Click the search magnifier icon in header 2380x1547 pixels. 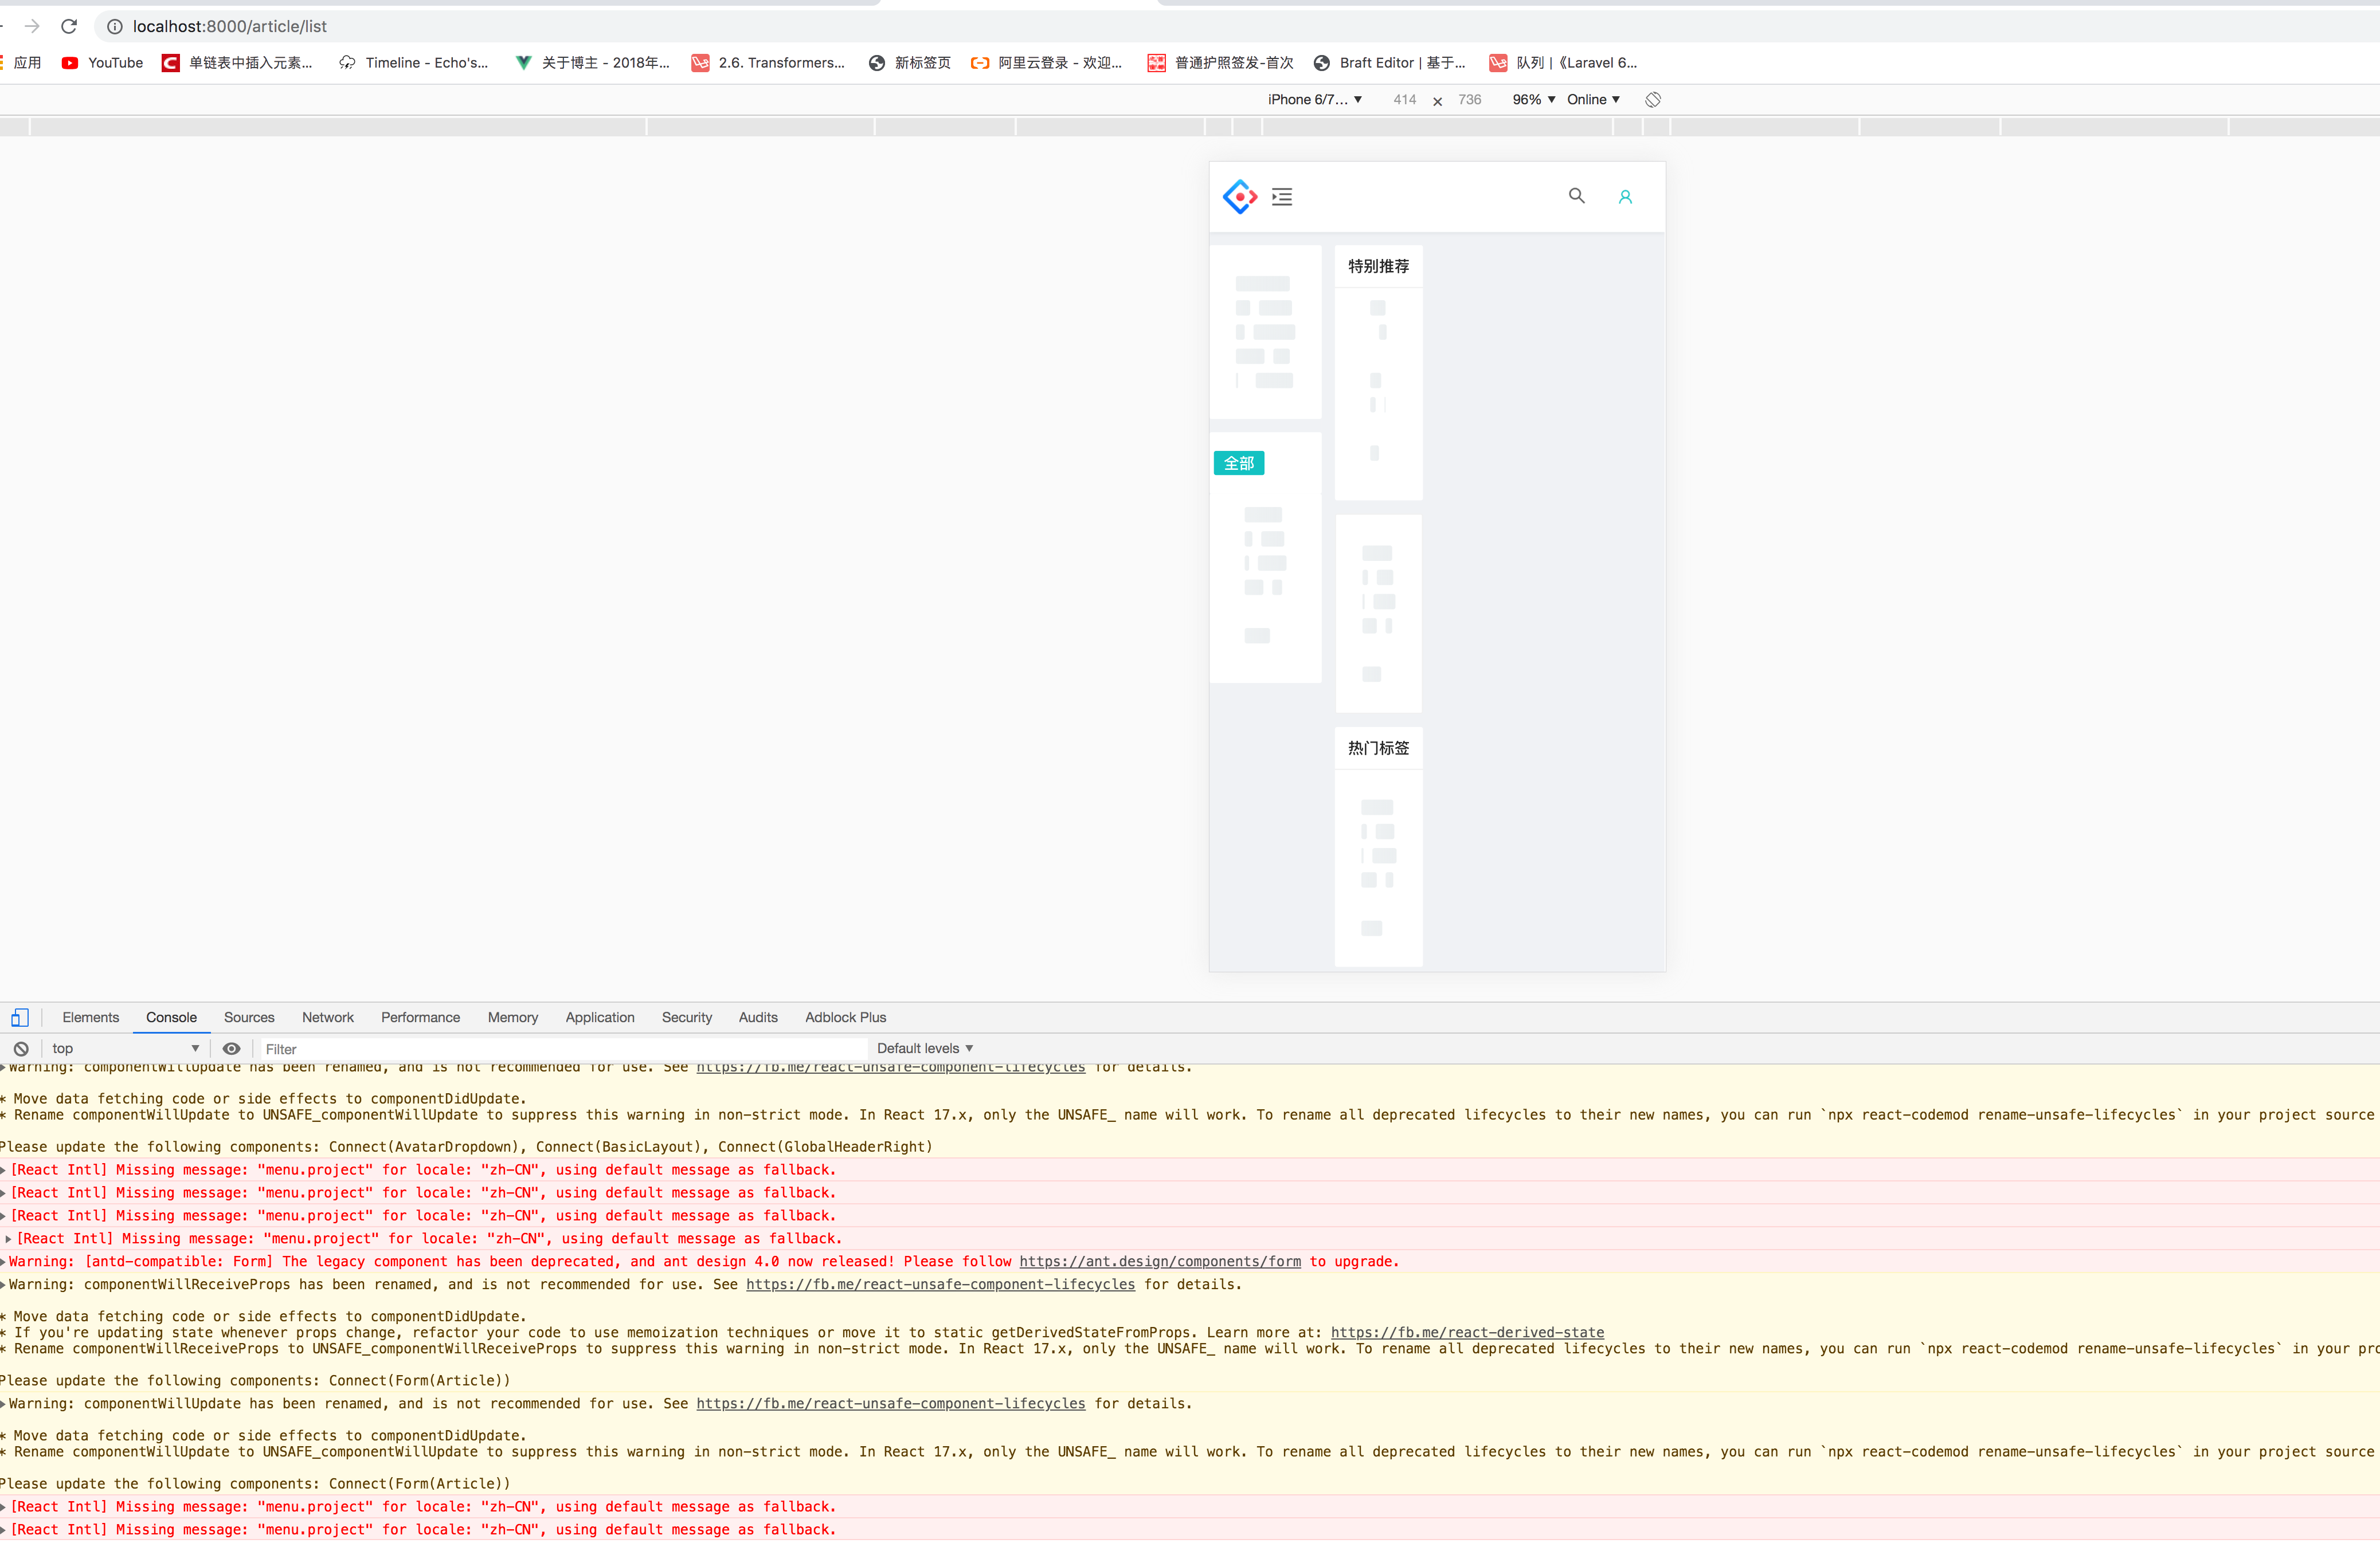coord(1576,196)
